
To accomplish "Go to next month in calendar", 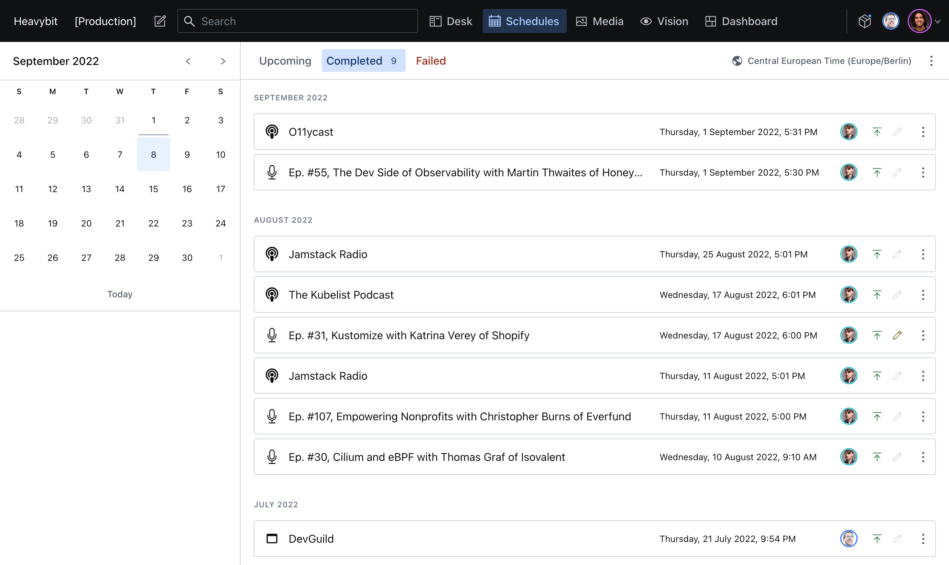I will click(x=223, y=61).
